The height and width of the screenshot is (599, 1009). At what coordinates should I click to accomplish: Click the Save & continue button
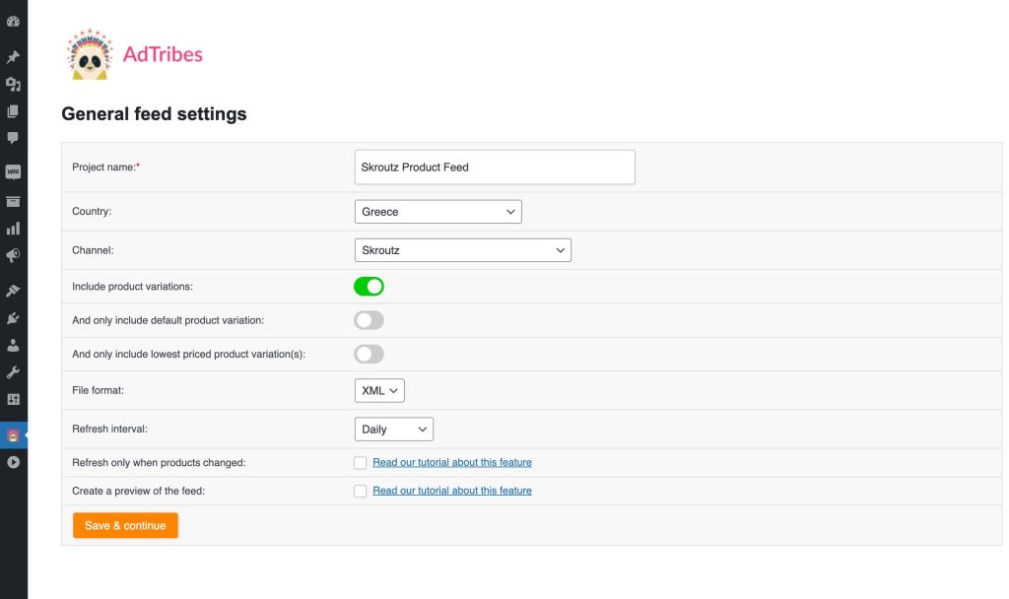125,525
